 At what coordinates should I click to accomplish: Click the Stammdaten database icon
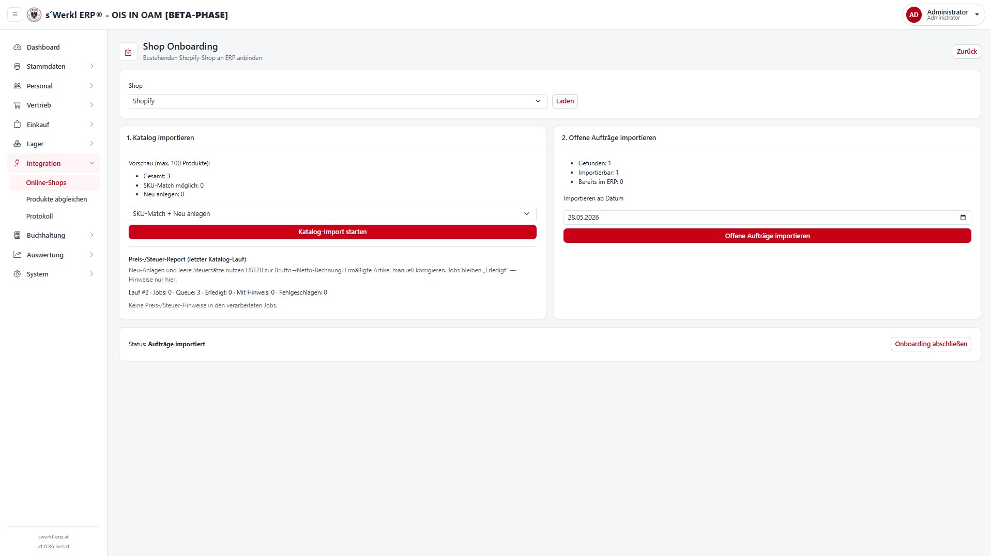17,66
